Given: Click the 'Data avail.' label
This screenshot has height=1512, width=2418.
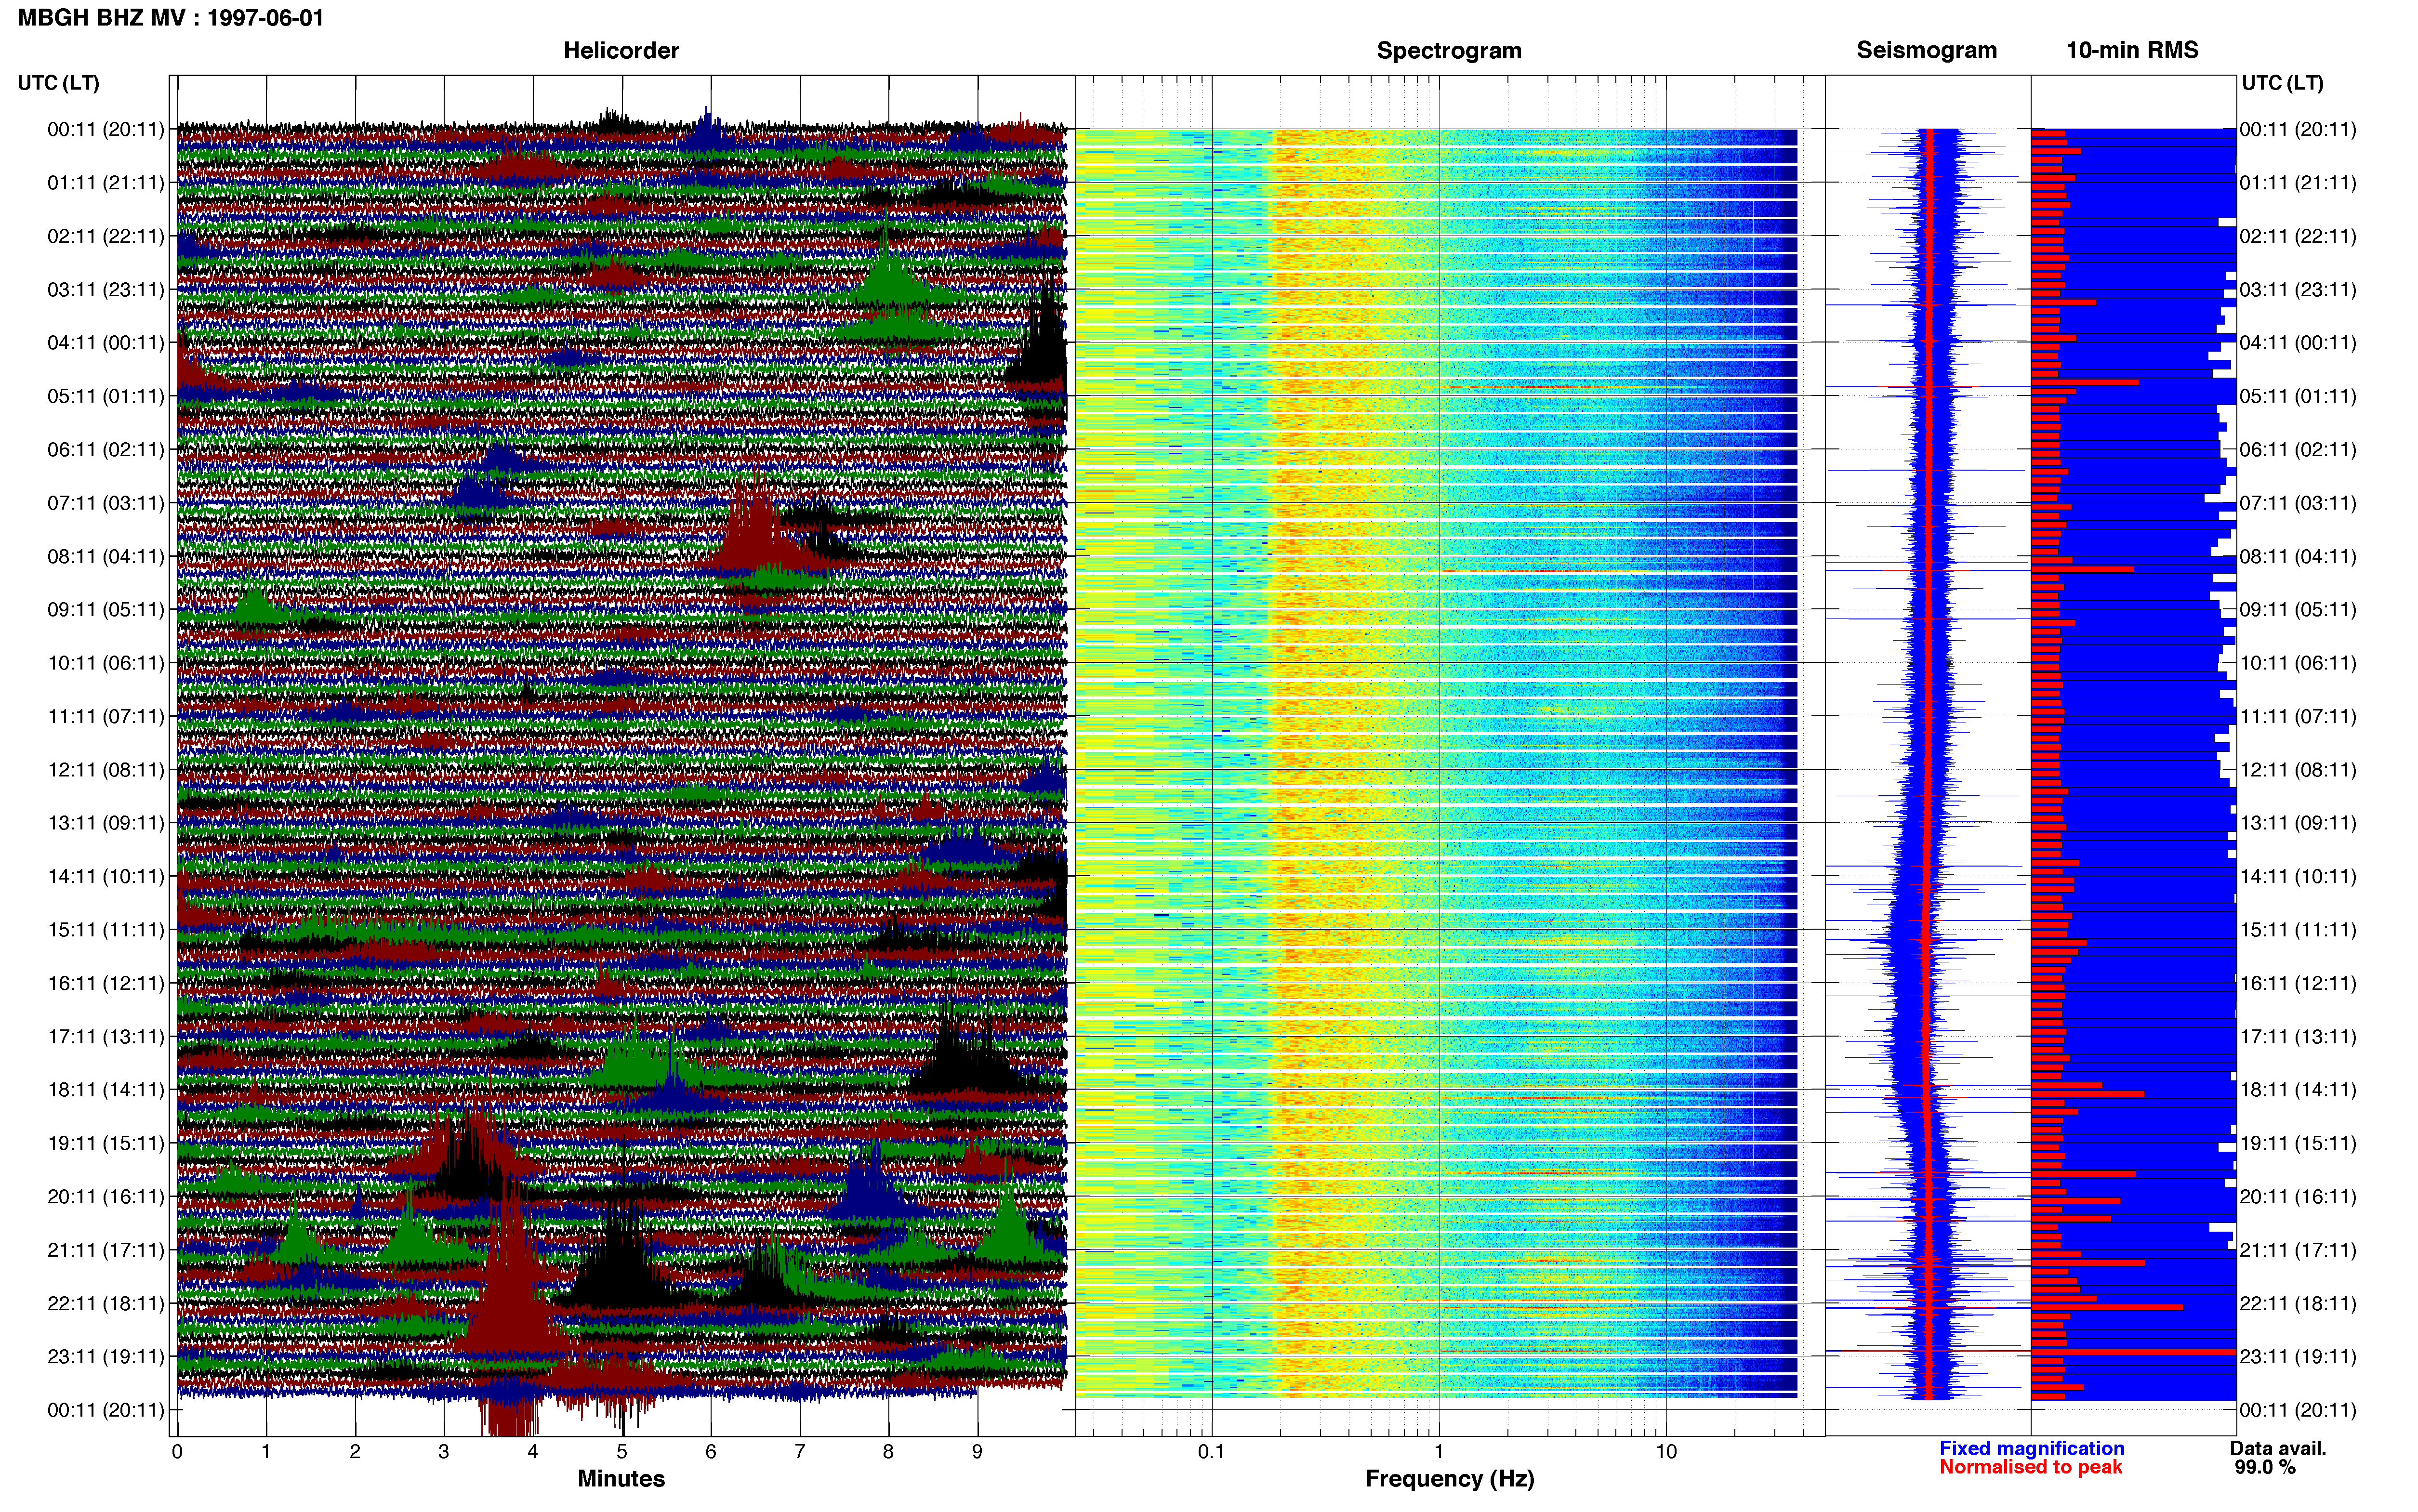Looking at the screenshot, I should tap(2278, 1448).
